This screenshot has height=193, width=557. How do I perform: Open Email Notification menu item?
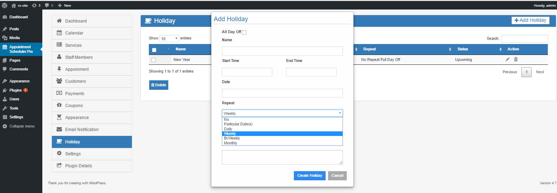click(82, 130)
